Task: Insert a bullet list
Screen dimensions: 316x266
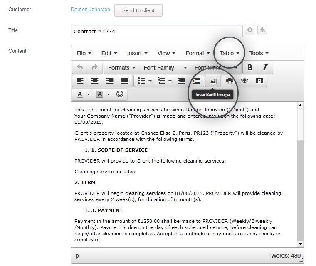Action: tap(141, 81)
